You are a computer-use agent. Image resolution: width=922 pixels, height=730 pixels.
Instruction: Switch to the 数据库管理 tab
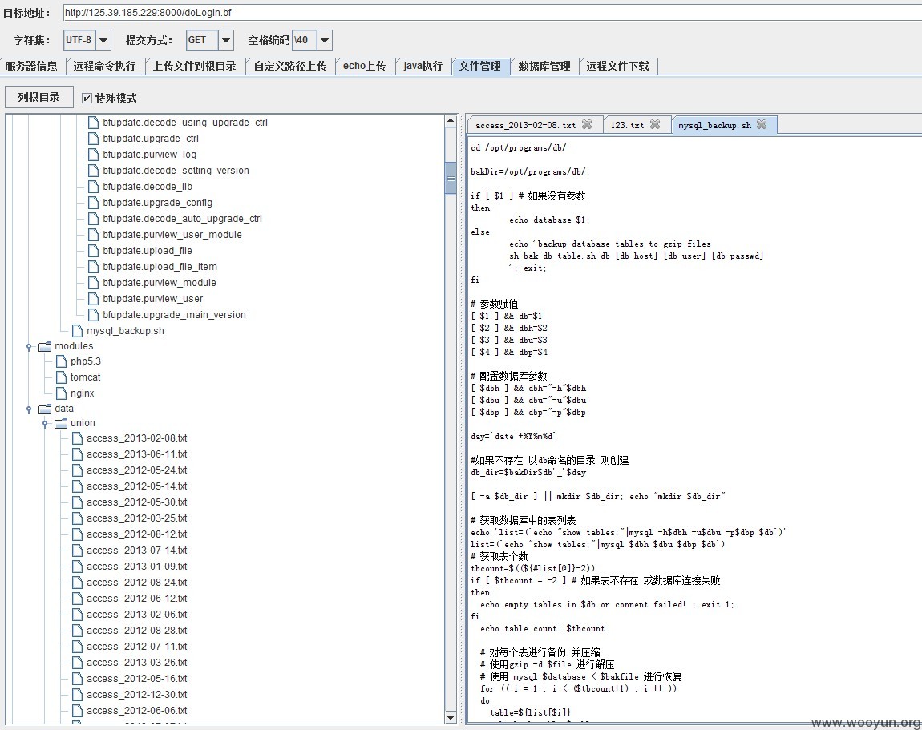coord(544,66)
